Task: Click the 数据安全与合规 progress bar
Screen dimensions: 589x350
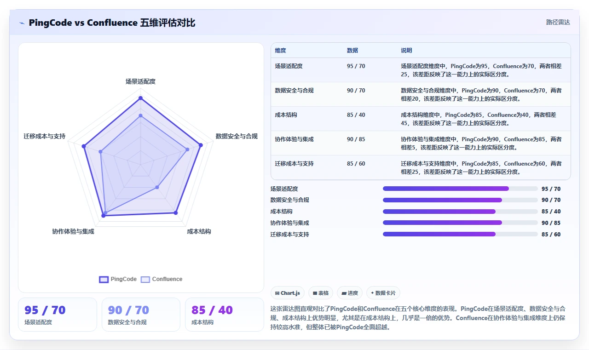Action: pyautogui.click(x=460, y=200)
